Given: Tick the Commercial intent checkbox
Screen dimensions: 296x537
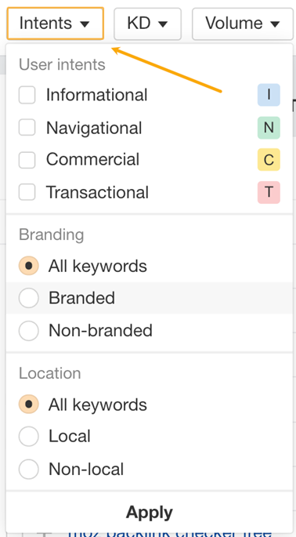Looking at the screenshot, I should [27, 160].
